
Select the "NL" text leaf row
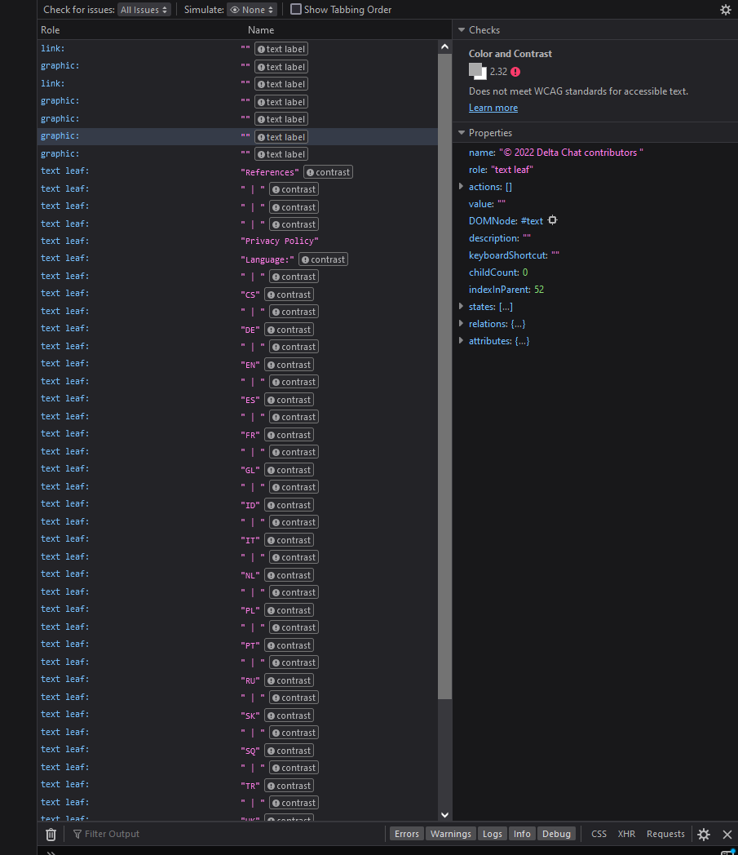[237, 574]
